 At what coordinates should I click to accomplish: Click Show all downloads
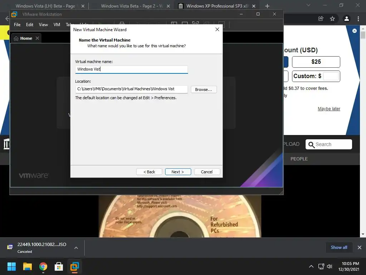coord(339,247)
